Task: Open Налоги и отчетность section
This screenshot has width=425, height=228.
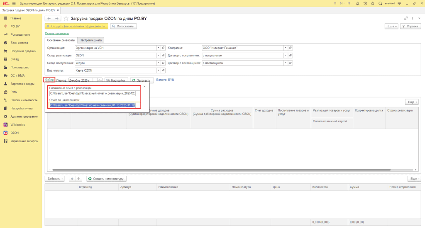Action: point(24,100)
